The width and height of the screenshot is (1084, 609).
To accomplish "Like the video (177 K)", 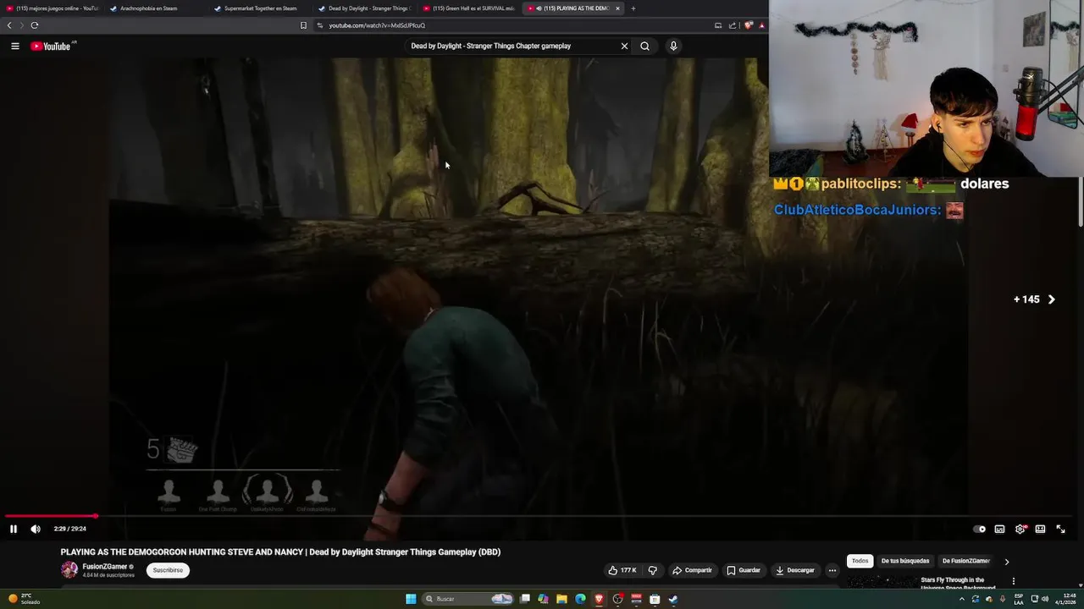I will tap(622, 570).
